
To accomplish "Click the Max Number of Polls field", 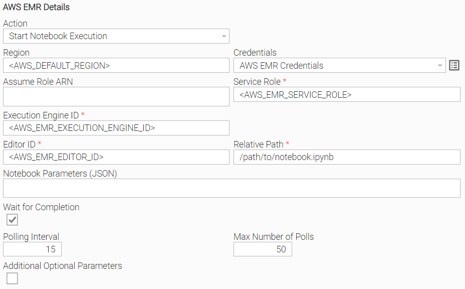I will [x=263, y=249].
